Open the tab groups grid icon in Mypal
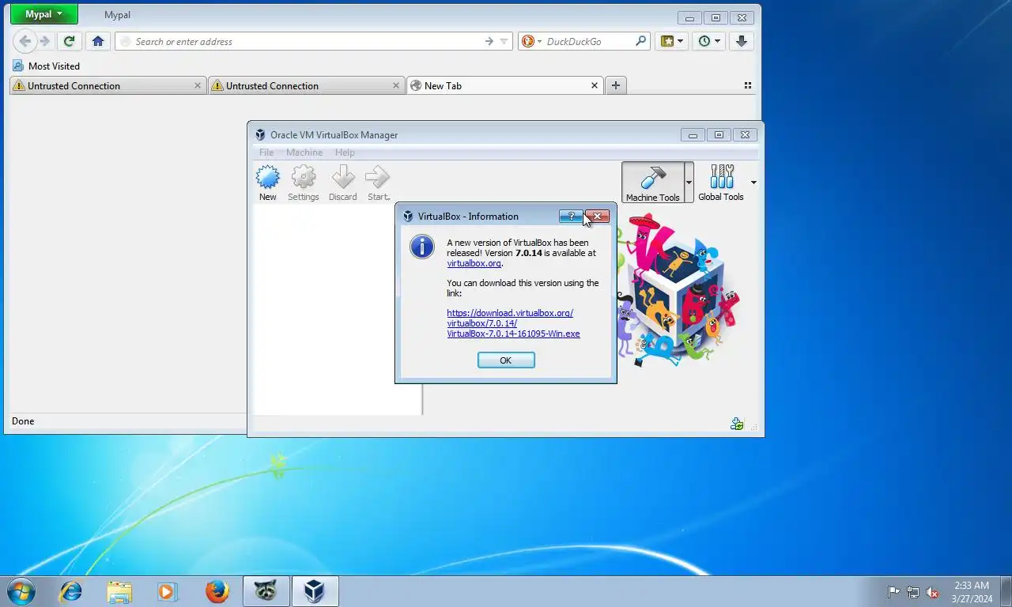 tap(748, 85)
